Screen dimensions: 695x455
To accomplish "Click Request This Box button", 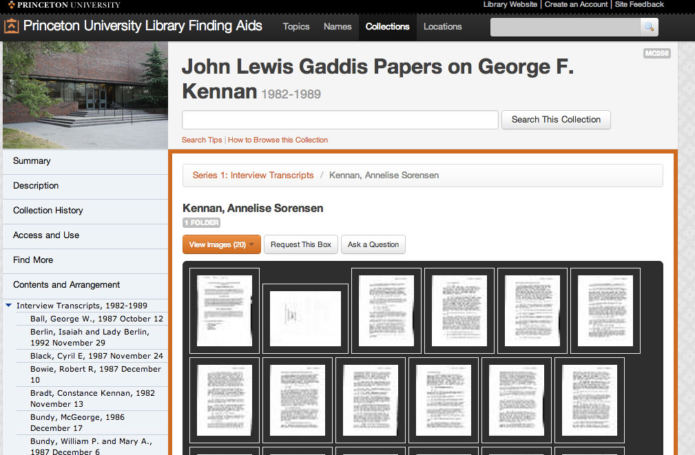I will (x=301, y=244).
